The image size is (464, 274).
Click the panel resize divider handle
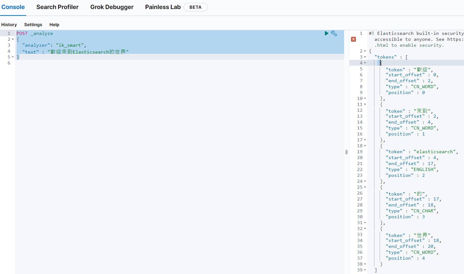[x=347, y=152]
